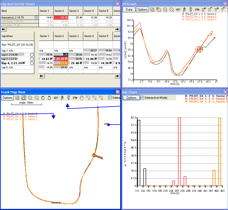Select the theoretical best lap radio button
Screen dimensions: 228x210
click(37, 17)
